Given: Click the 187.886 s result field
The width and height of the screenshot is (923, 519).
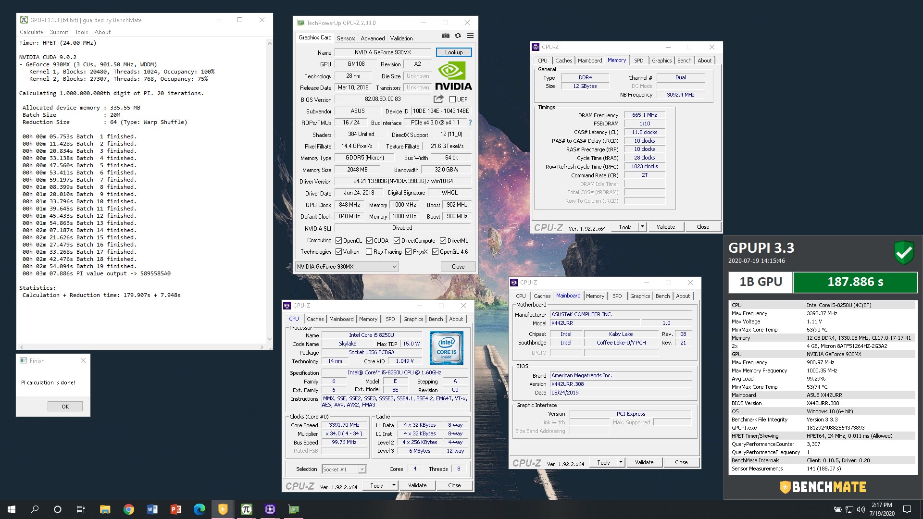Looking at the screenshot, I should (x=855, y=282).
